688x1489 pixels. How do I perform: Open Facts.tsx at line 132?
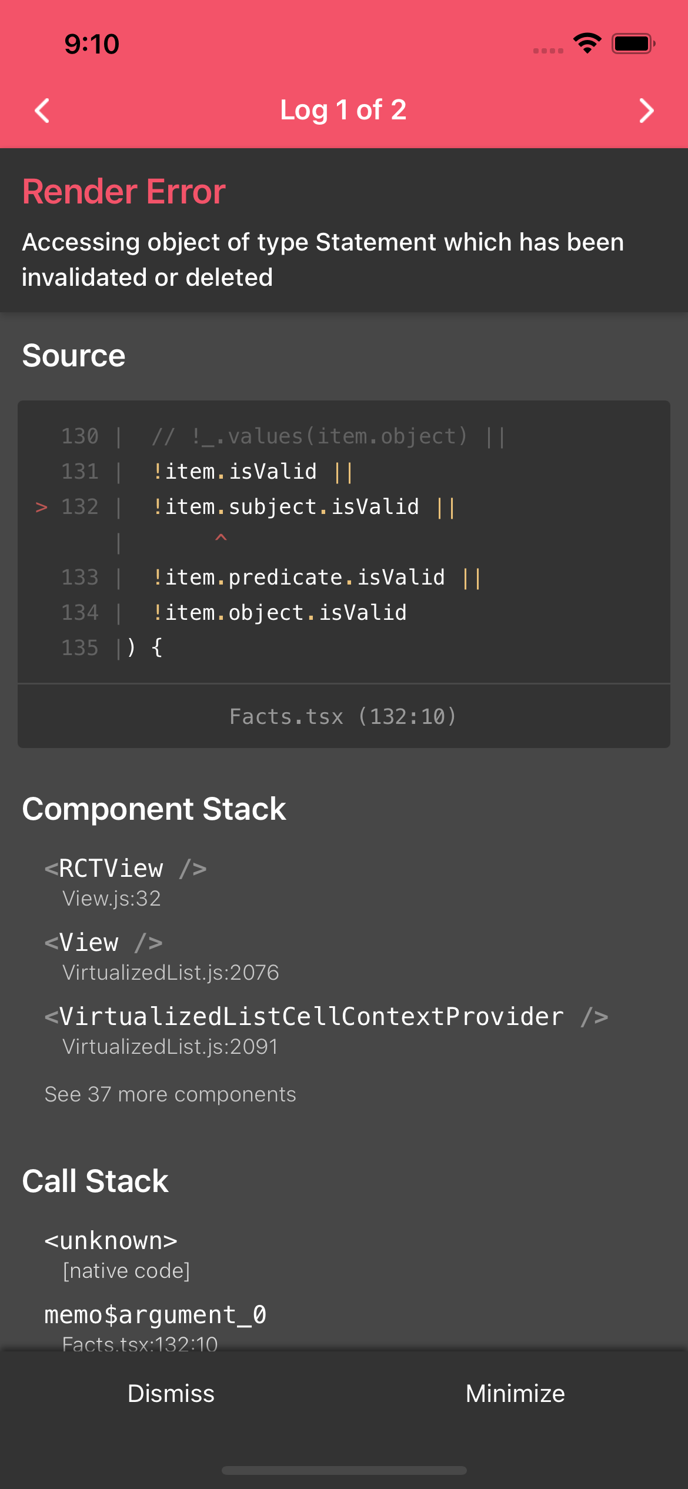pos(343,716)
